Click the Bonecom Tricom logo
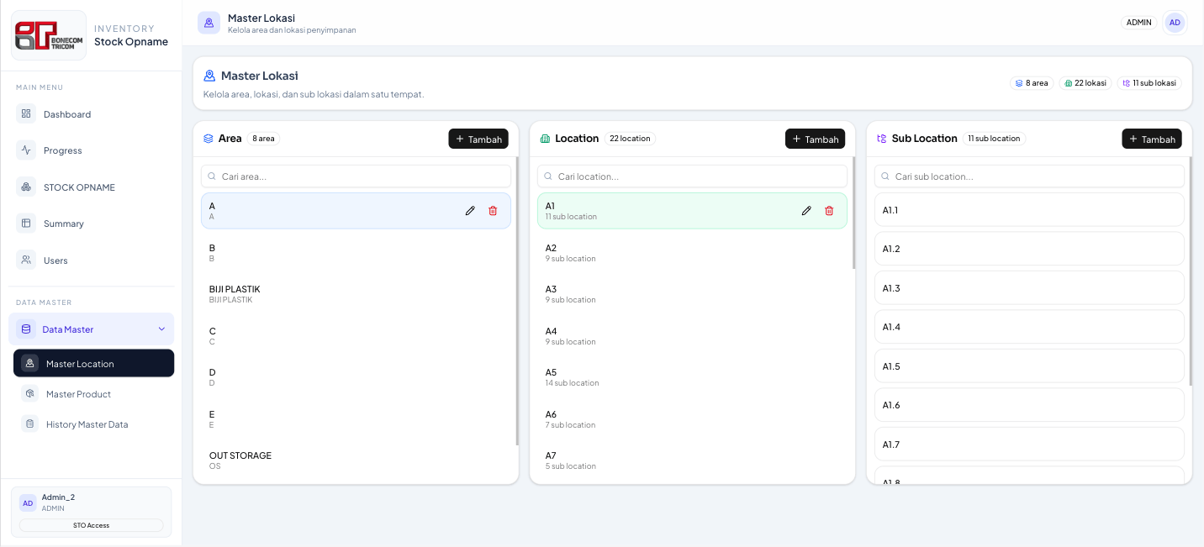The height and width of the screenshot is (547, 1204). point(49,35)
